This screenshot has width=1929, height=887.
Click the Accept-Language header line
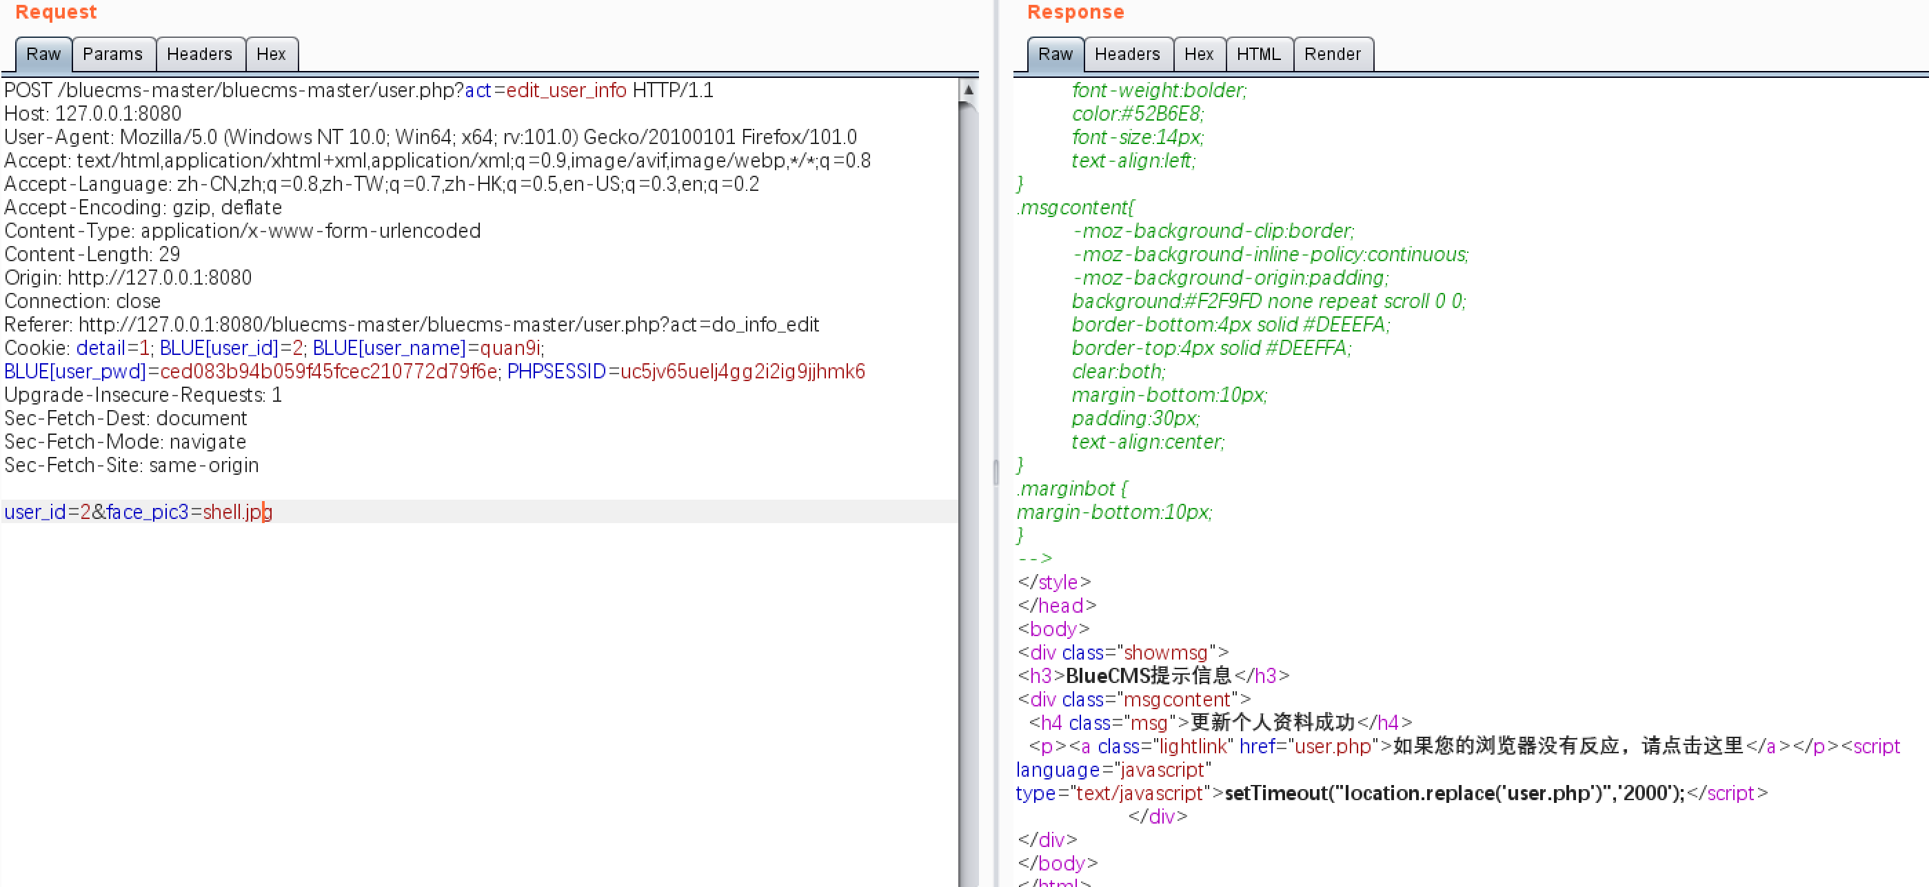(382, 184)
